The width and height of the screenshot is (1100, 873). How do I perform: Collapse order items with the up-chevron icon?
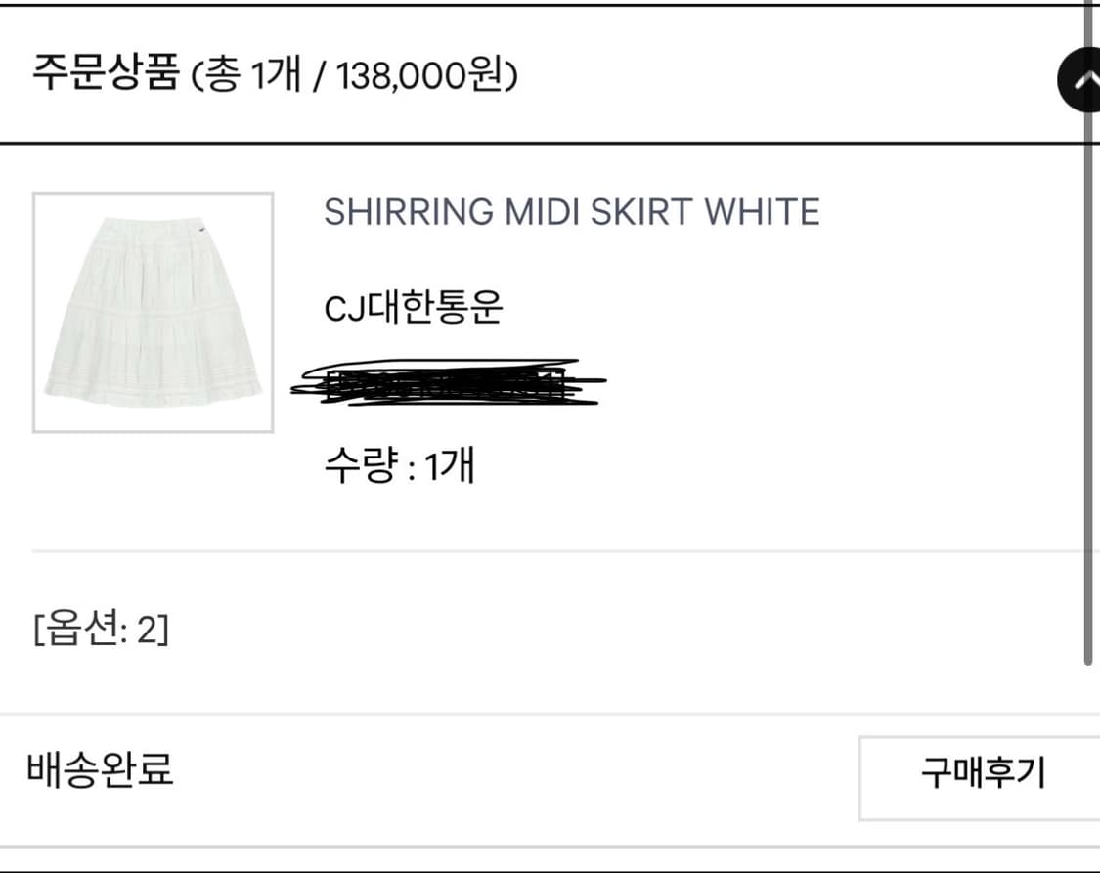pyautogui.click(x=1078, y=80)
